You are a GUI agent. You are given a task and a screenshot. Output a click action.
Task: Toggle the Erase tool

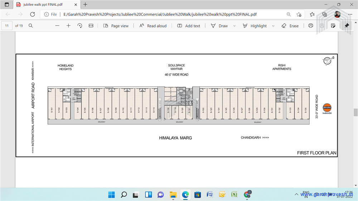(290, 26)
